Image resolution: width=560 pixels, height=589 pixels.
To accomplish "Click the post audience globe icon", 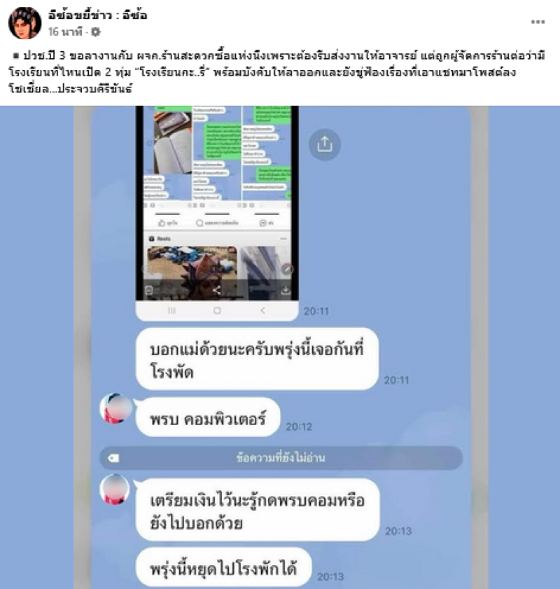I will pos(96,32).
